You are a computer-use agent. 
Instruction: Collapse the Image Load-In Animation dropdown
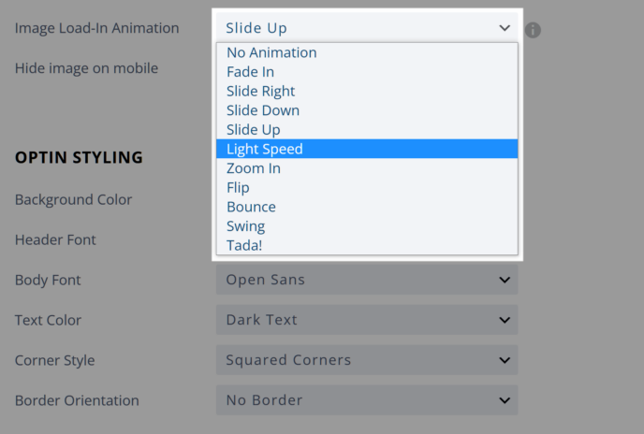tap(367, 27)
